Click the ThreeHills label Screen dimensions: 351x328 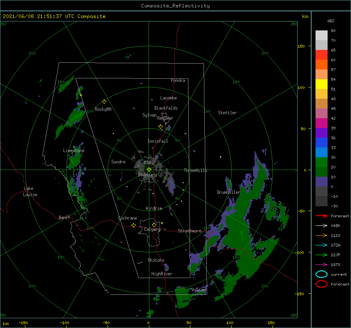pyautogui.click(x=195, y=170)
